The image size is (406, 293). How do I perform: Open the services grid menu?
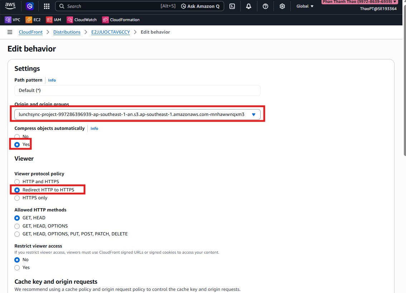tap(46, 6)
